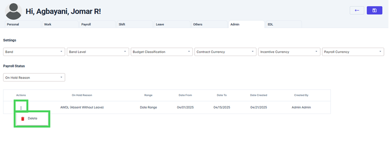
Task: Expand the Band Level dropdown
Action: (98, 52)
